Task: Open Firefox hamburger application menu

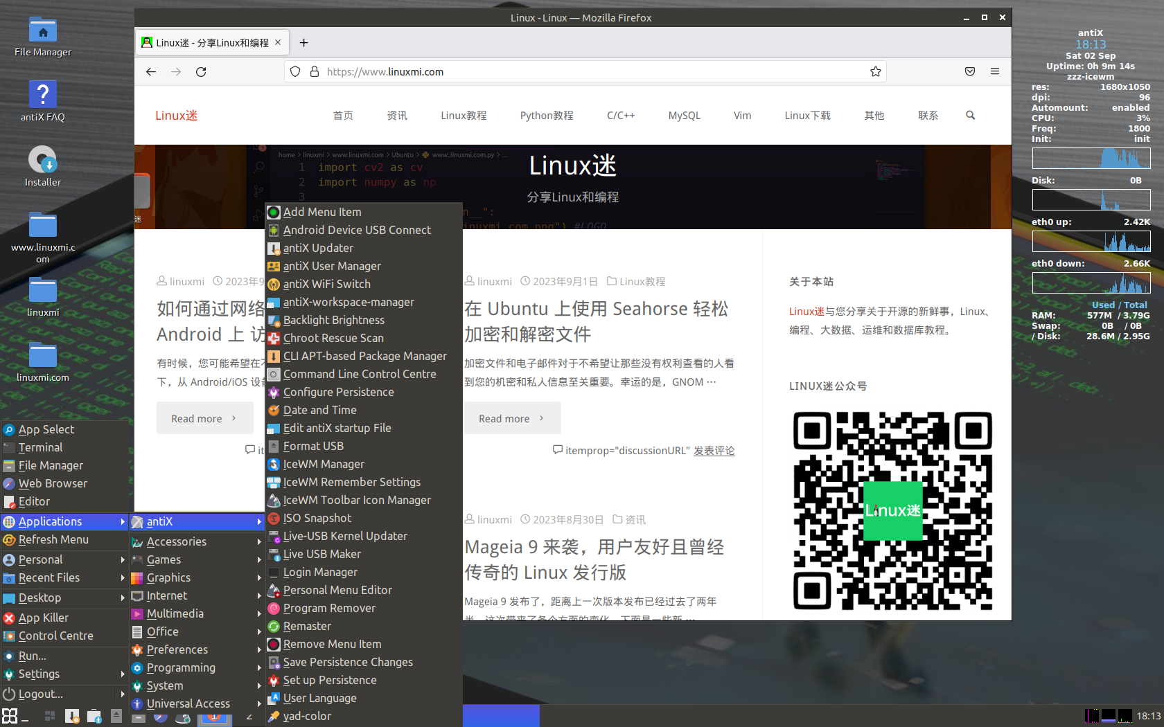Action: point(995,71)
